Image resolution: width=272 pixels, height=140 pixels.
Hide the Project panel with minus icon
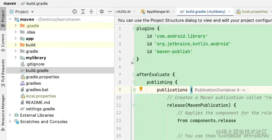click(x=110, y=12)
